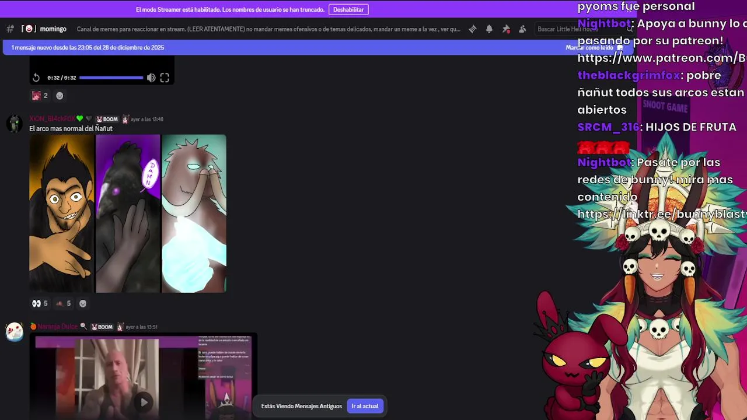This screenshot has height=420, width=747.
Task: Click the 'ayer a las 13:48' timestamp
Action: click(147, 119)
